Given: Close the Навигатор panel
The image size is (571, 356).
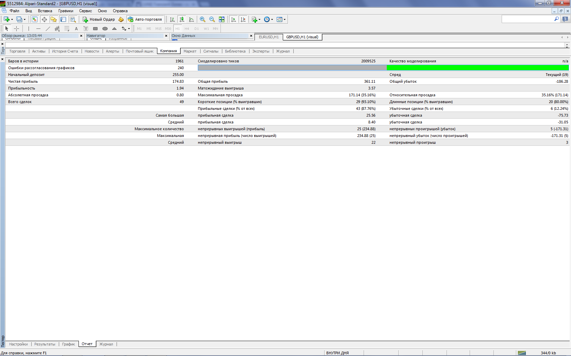Looking at the screenshot, I should pyautogui.click(x=166, y=36).
